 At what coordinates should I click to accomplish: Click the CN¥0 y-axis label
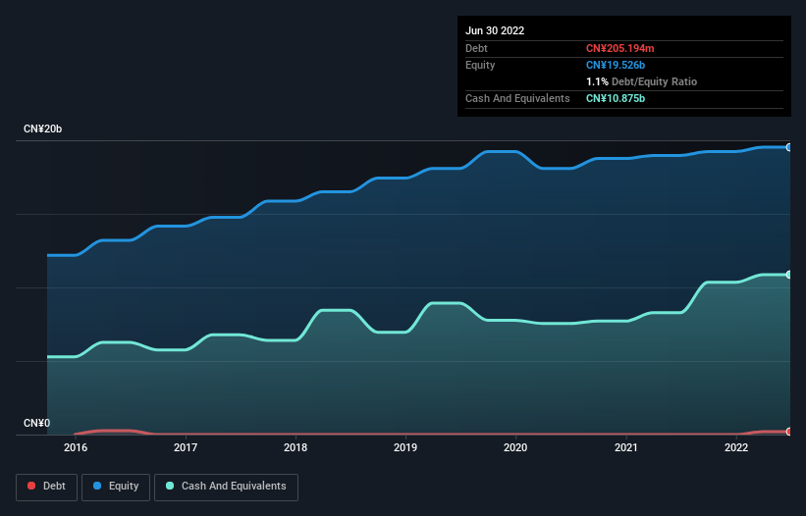click(37, 423)
